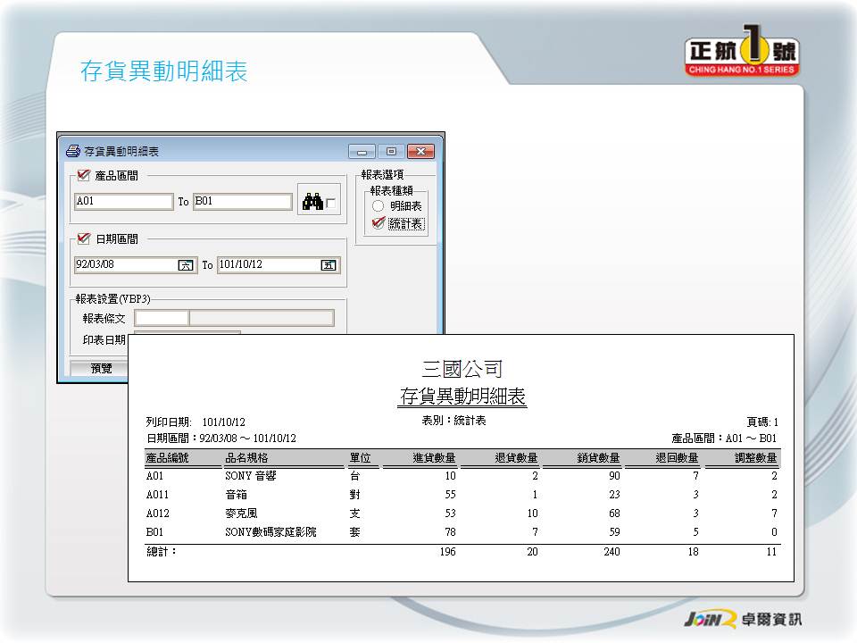Click the end date field 101/10/12
Viewport: 857px width, 643px height.
pos(268,265)
